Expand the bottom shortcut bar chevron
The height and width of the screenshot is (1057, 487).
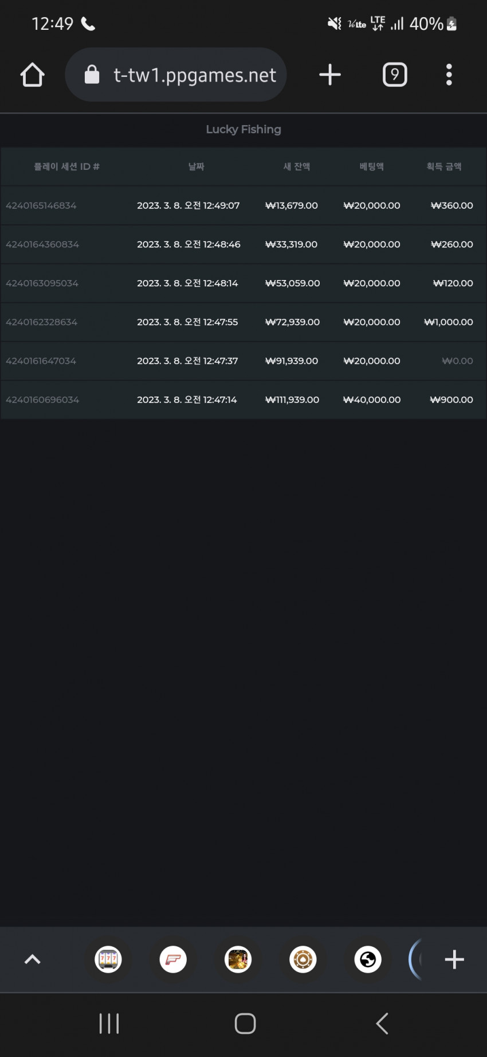click(33, 959)
